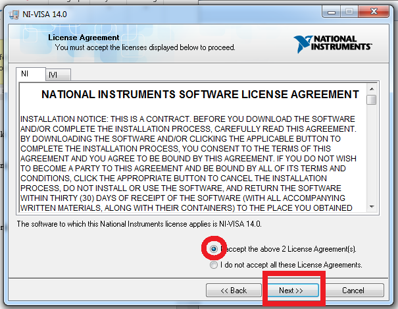Click the license text scroll down arrow
This screenshot has width=398, height=309.
click(x=372, y=207)
